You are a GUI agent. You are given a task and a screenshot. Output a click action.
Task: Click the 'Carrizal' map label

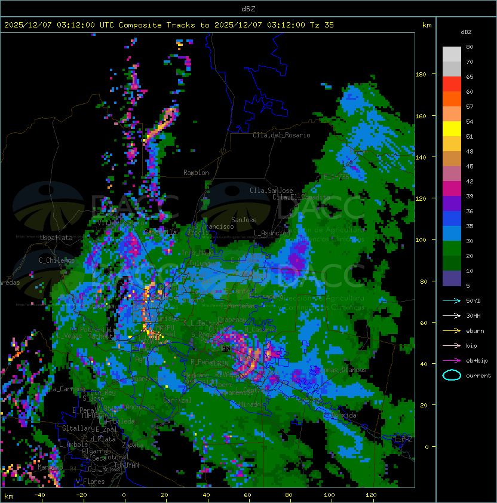click(x=177, y=400)
